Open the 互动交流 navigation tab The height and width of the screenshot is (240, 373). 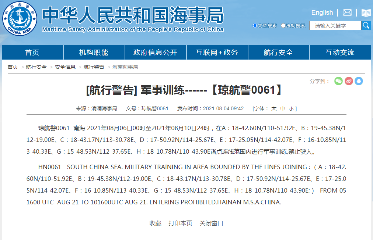click(x=340, y=52)
